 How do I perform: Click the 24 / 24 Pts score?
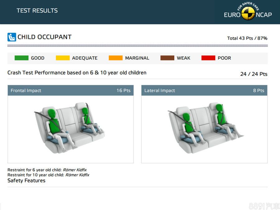254,74
